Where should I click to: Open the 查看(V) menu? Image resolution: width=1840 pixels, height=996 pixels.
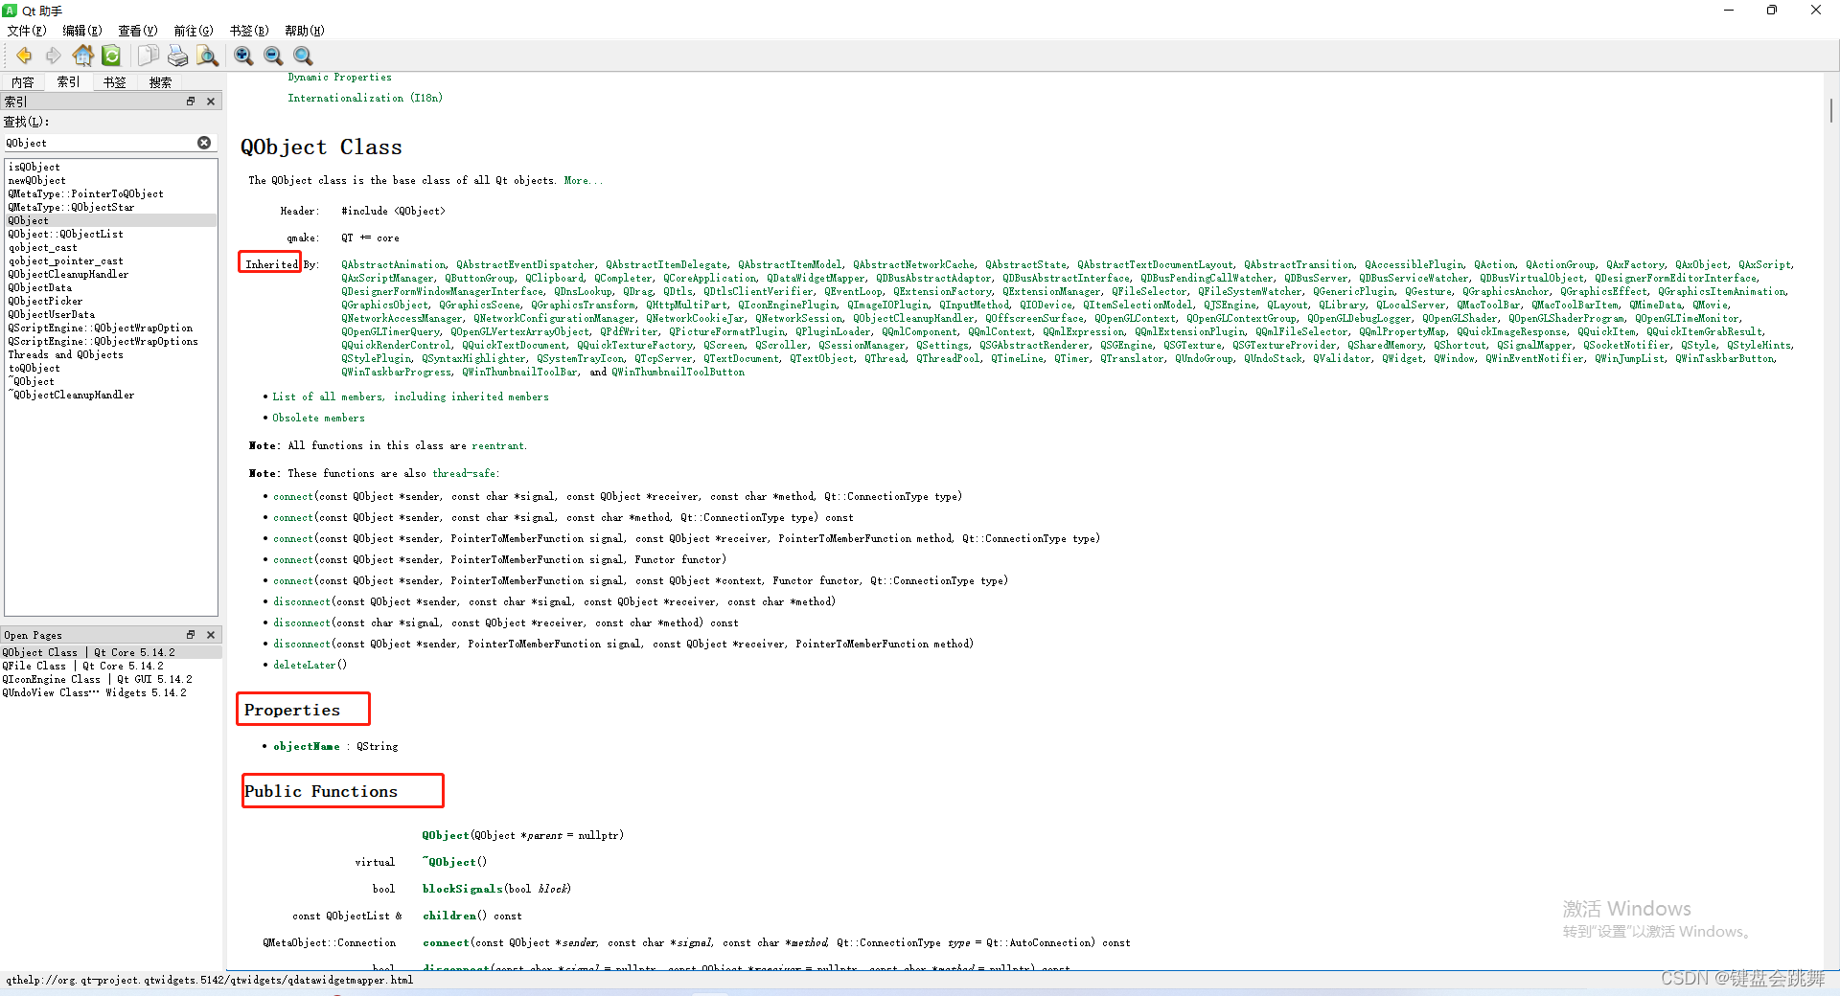(138, 31)
